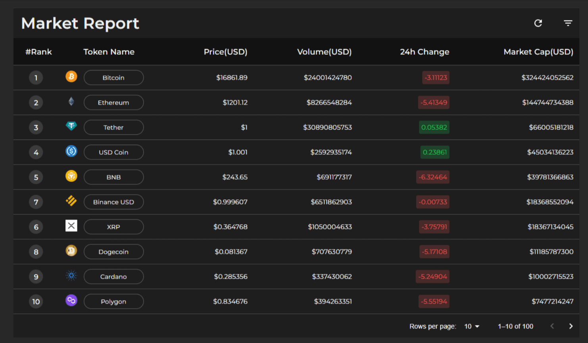This screenshot has height=343, width=588.
Task: Click rank badge number 1
Action: click(x=36, y=78)
